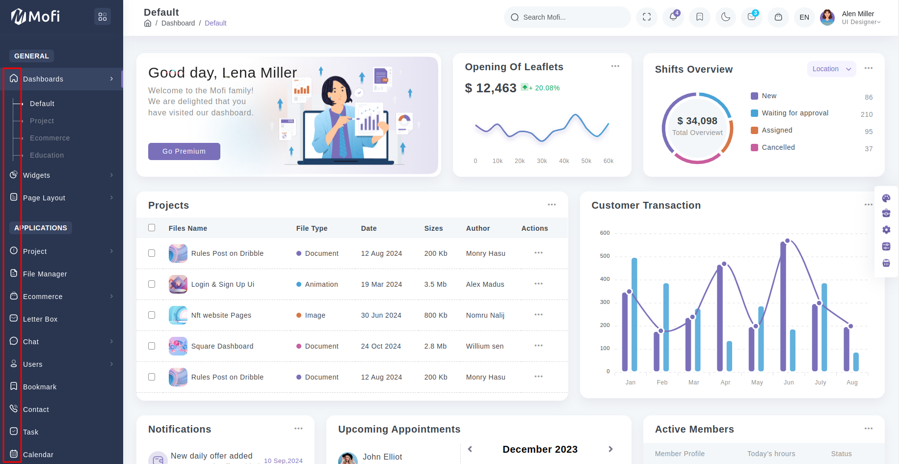Viewport: 899px width, 464px height.
Task: Click the bookmark icon in top bar
Action: click(x=699, y=17)
